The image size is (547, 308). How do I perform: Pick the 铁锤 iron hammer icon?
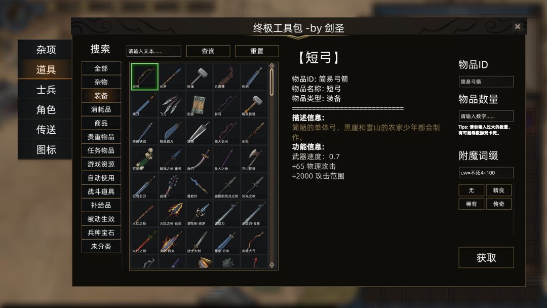click(x=199, y=76)
